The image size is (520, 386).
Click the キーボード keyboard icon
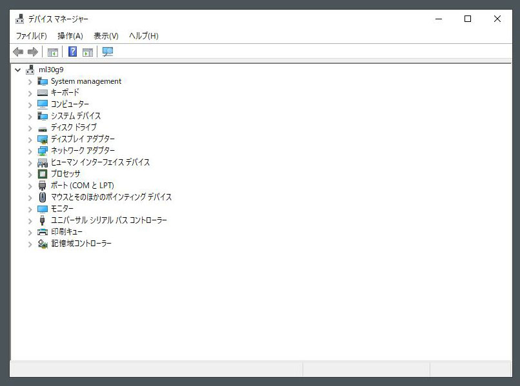[x=43, y=93]
